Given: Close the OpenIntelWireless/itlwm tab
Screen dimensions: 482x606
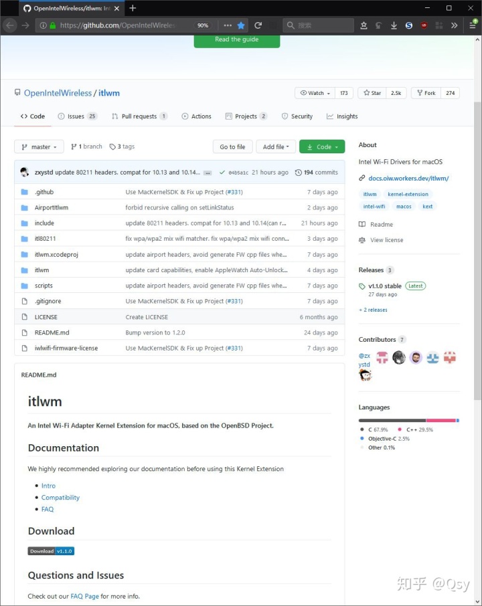Looking at the screenshot, I should (x=116, y=8).
